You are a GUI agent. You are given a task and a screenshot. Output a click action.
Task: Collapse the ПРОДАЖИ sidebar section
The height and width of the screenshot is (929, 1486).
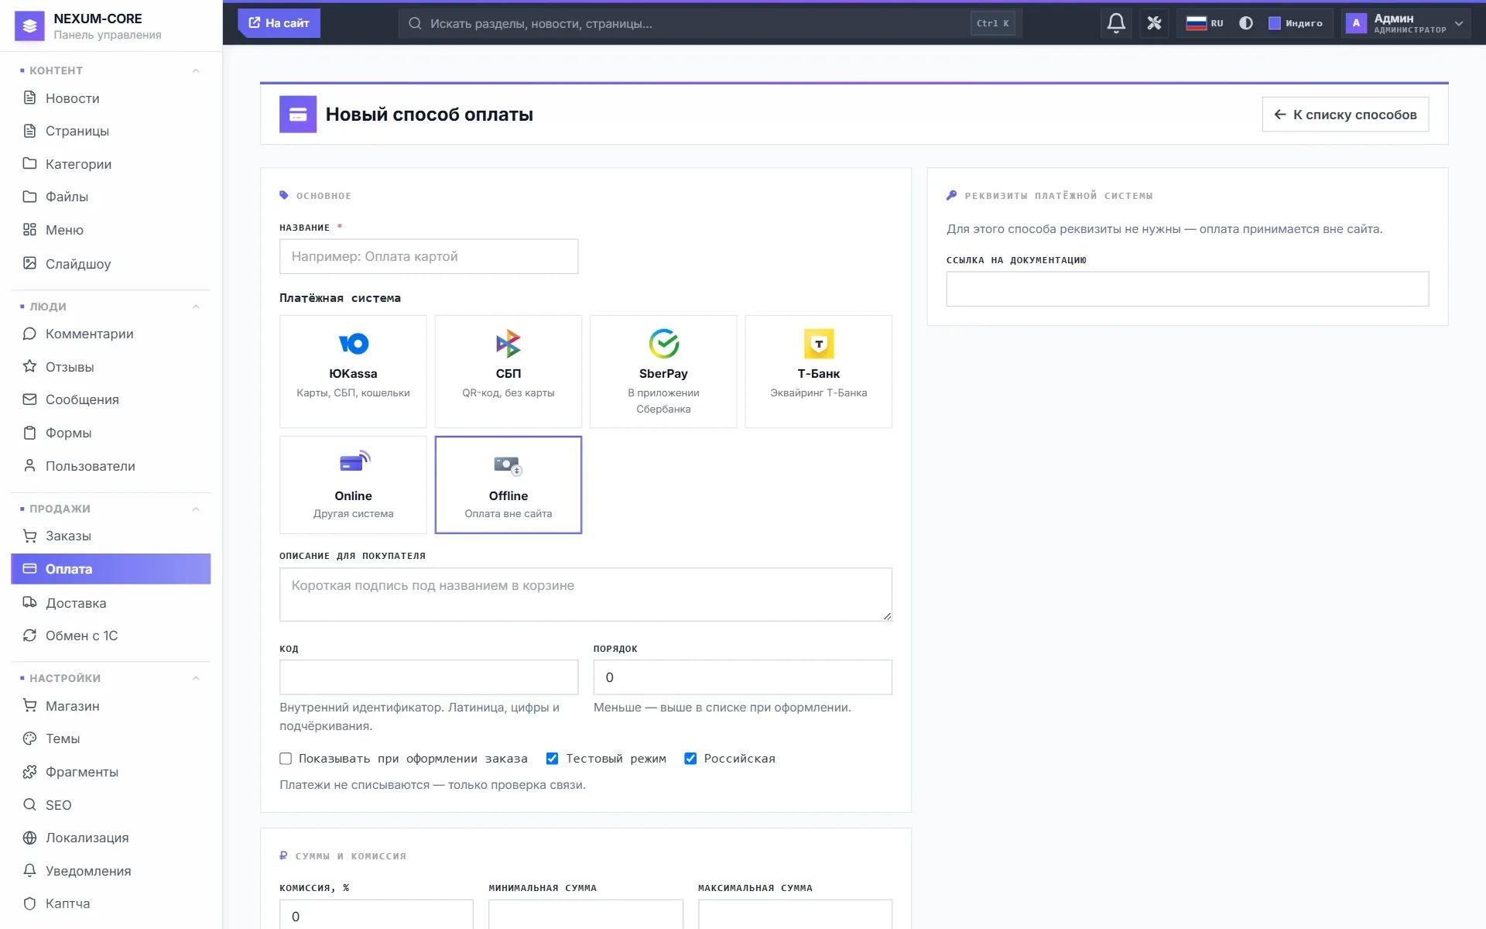coord(196,509)
